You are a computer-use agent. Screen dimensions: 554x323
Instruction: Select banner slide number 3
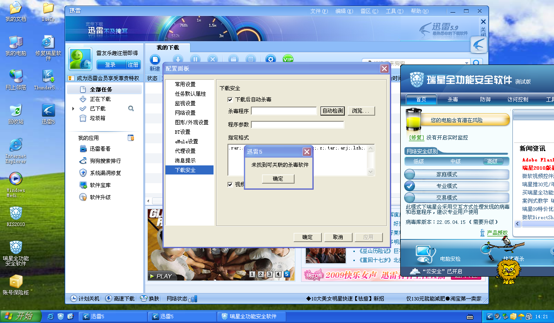(269, 274)
